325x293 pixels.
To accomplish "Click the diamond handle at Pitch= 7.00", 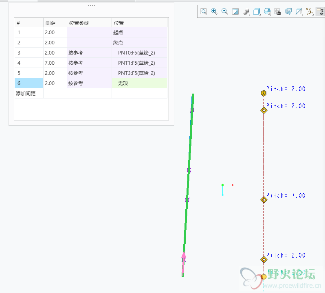I will coord(264,200).
